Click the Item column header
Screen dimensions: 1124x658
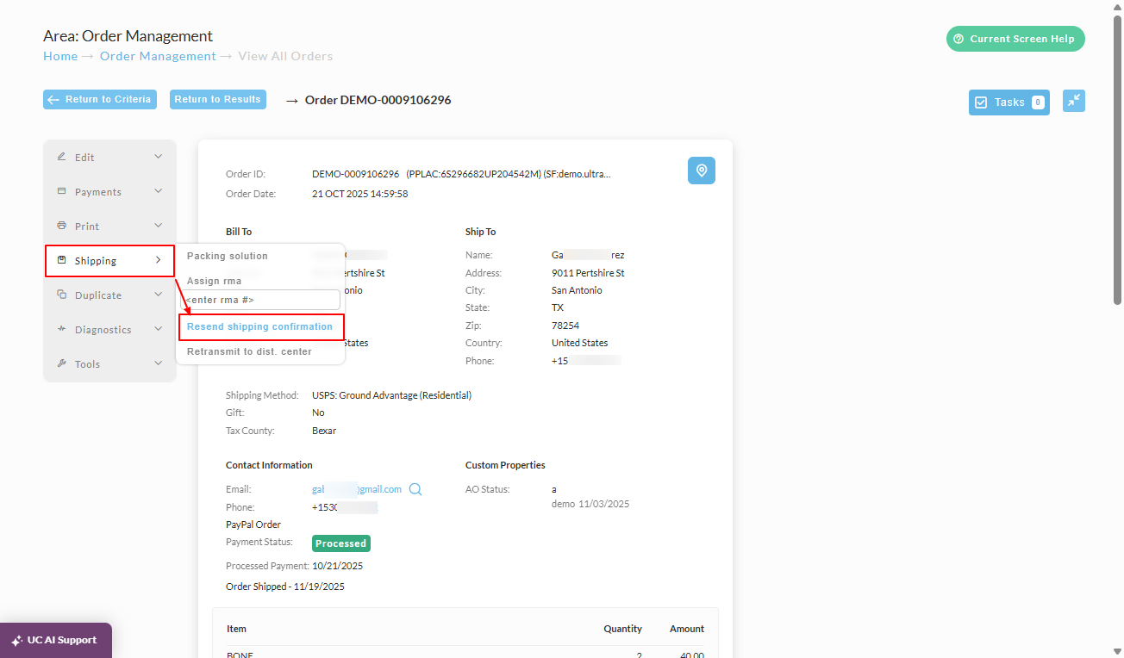236,629
